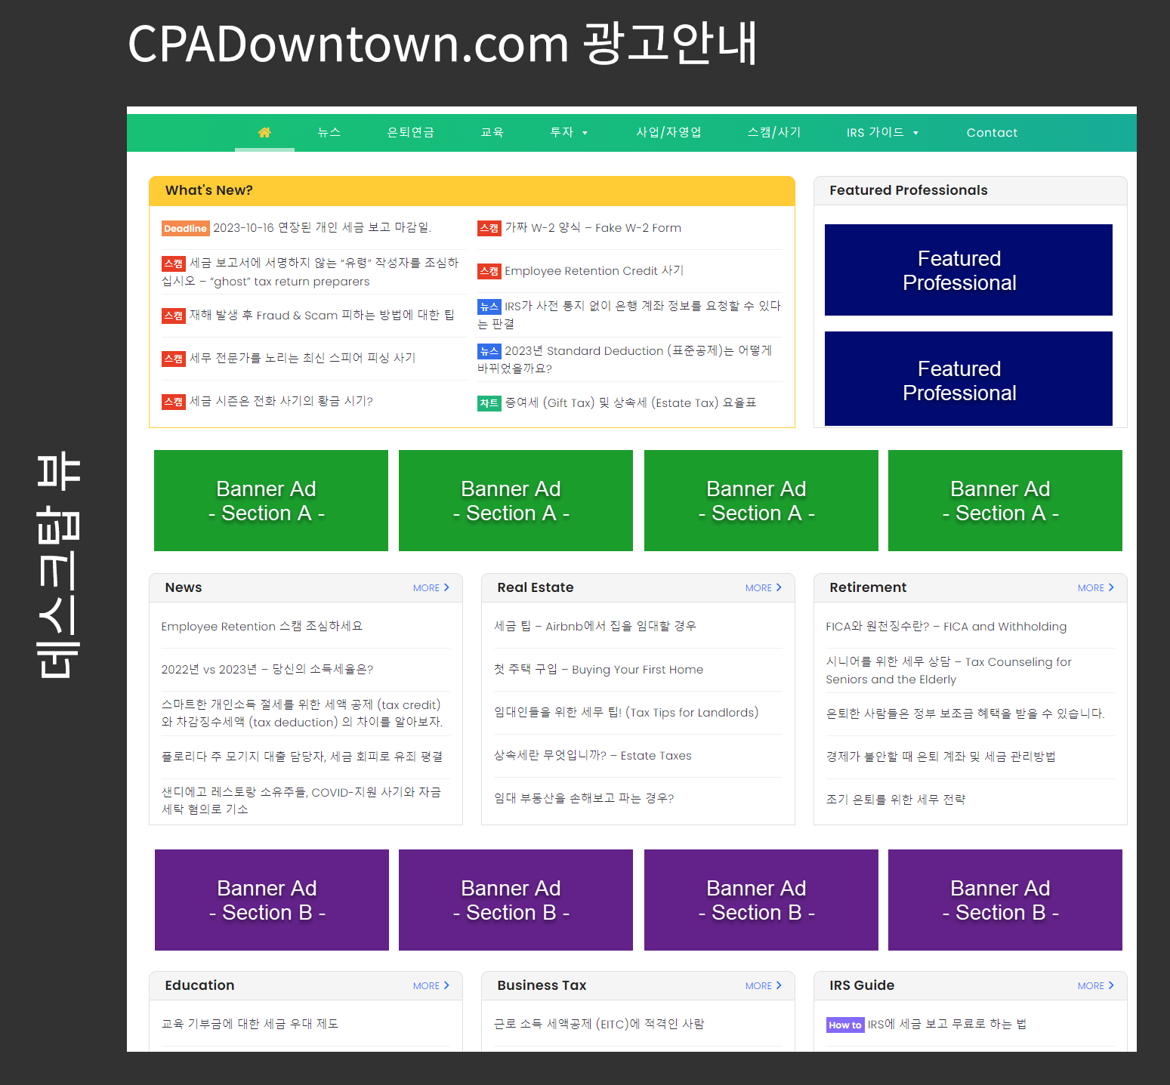1170x1085 pixels.
Task: Open the 은퇴연금 menu item
Action: point(410,133)
